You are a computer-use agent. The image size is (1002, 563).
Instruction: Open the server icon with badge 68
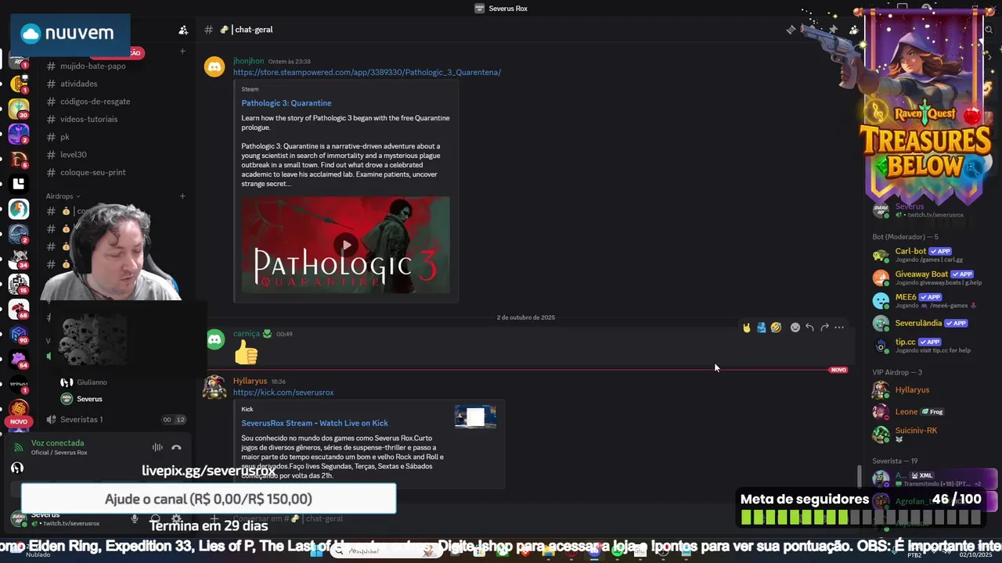(x=19, y=309)
